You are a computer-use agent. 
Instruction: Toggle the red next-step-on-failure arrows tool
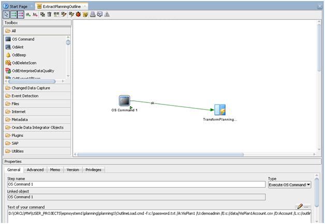[x=21, y=14]
